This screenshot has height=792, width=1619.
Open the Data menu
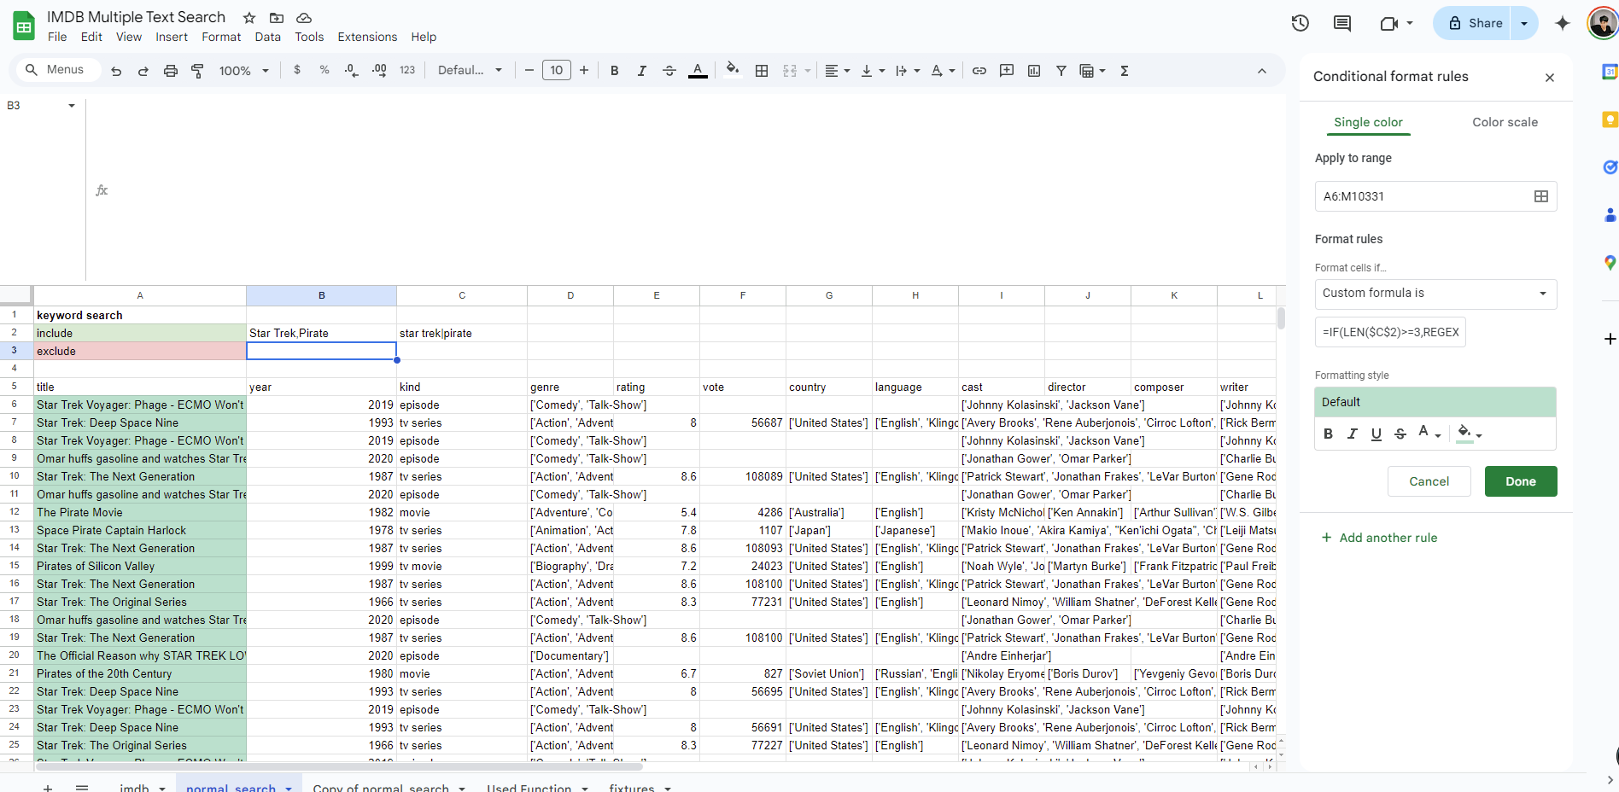tap(267, 37)
